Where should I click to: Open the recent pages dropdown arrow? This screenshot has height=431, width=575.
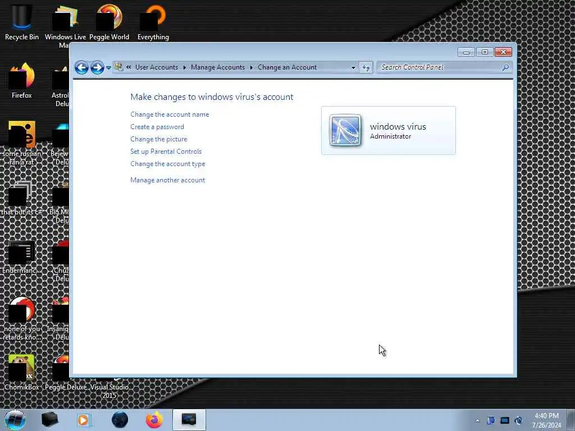(108, 68)
